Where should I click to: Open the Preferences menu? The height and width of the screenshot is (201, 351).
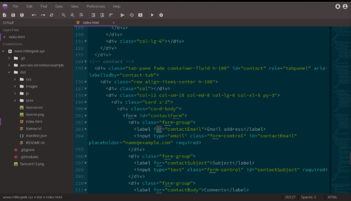click(96, 7)
